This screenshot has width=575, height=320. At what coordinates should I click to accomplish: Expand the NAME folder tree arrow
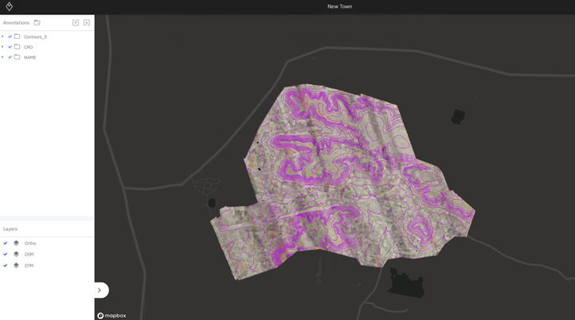3,57
